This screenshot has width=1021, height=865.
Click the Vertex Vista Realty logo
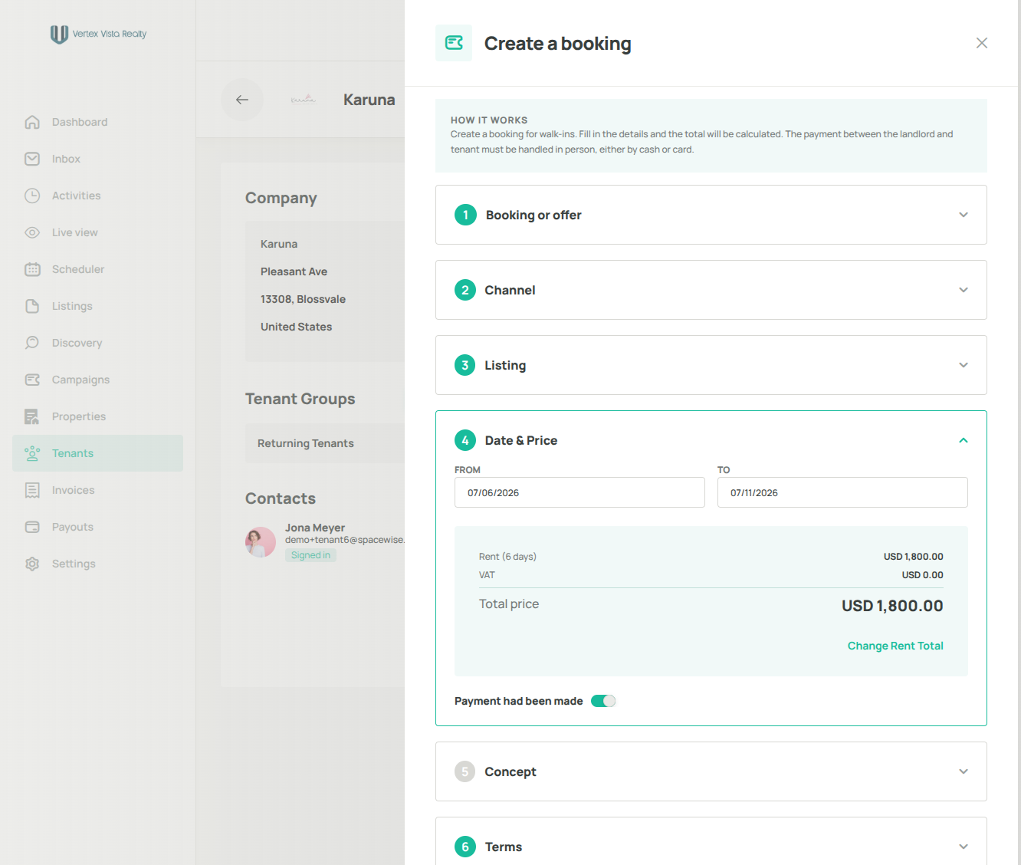click(98, 34)
